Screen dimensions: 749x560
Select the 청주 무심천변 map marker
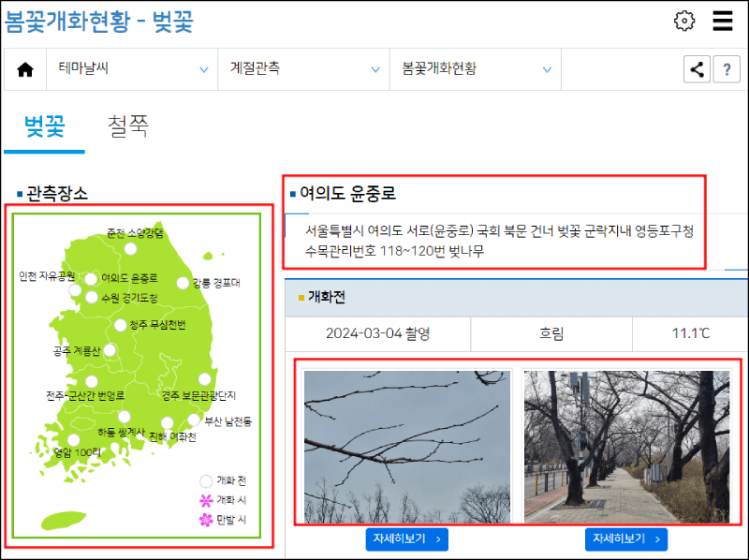[121, 325]
